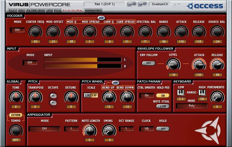The width and height of the screenshot is (232, 147).
Task: Click the High range keyboard icon
Action: [x=202, y=93]
